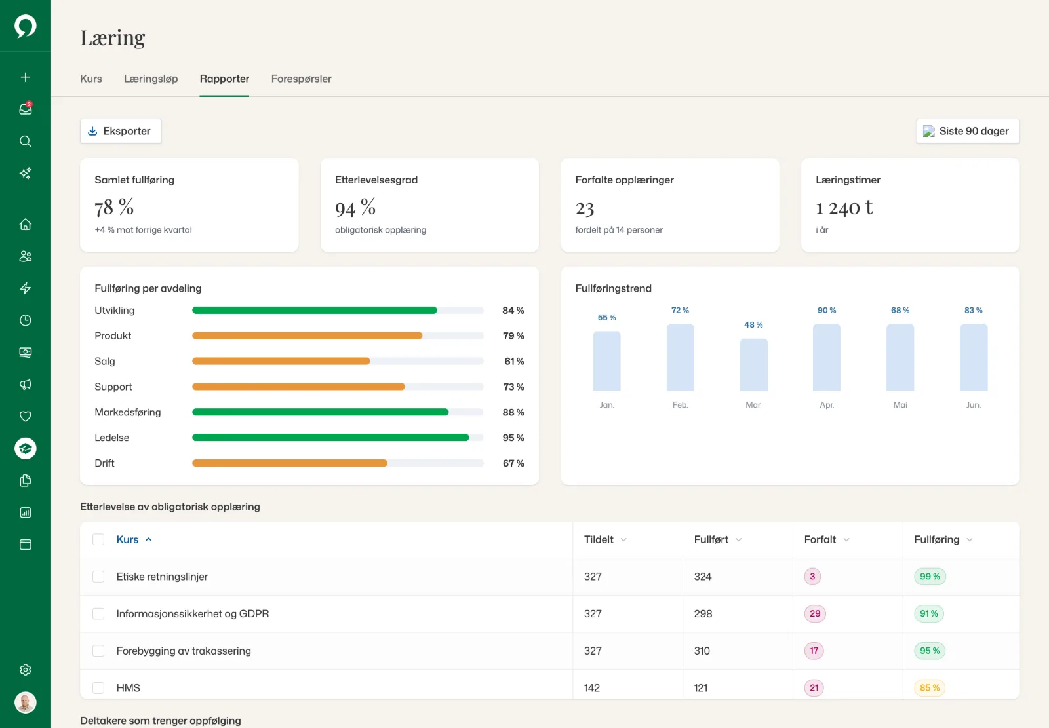Screen dimensions: 1049x728
Task: Switch to the Kurs tab
Action: point(91,79)
